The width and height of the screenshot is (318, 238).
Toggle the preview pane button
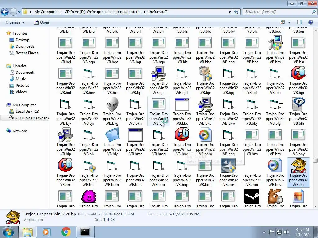[x=300, y=22]
